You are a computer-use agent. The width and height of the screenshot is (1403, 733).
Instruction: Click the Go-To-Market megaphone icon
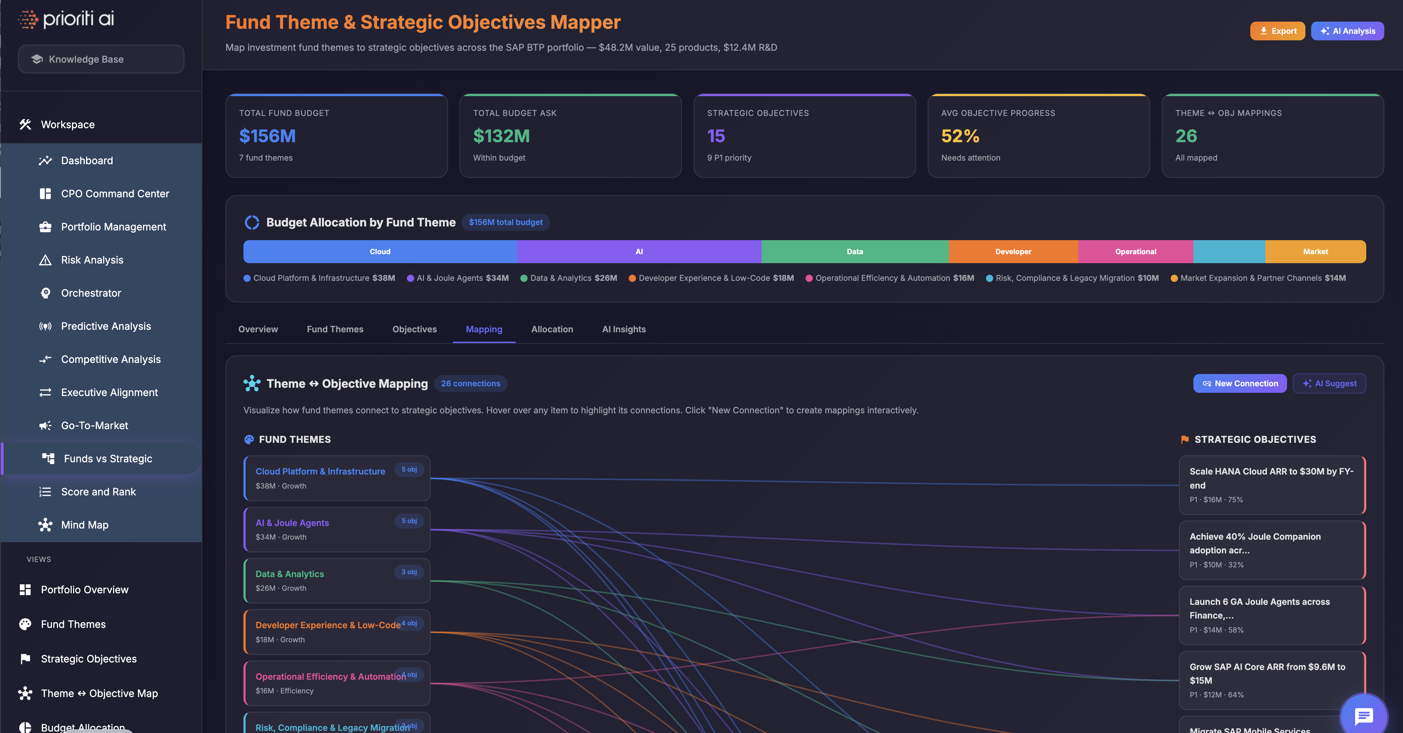tap(45, 426)
